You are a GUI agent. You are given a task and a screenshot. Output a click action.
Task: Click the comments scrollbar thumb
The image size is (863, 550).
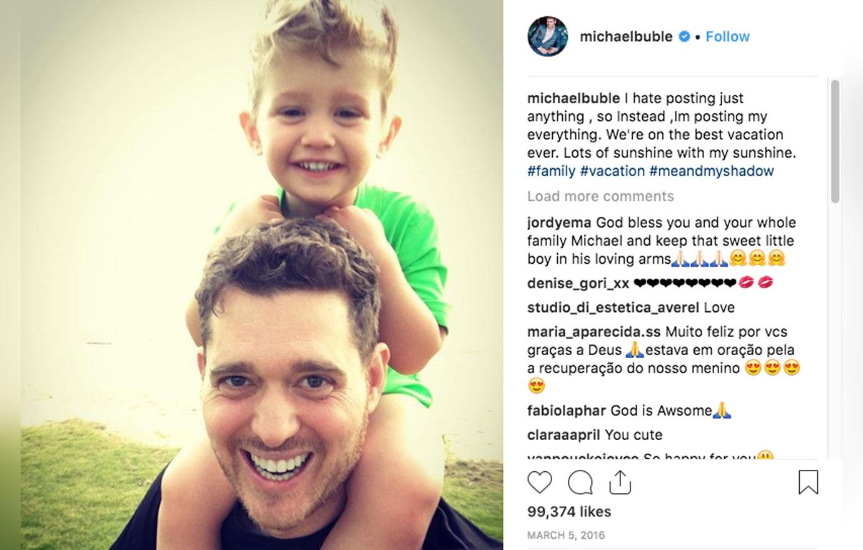coord(835,141)
